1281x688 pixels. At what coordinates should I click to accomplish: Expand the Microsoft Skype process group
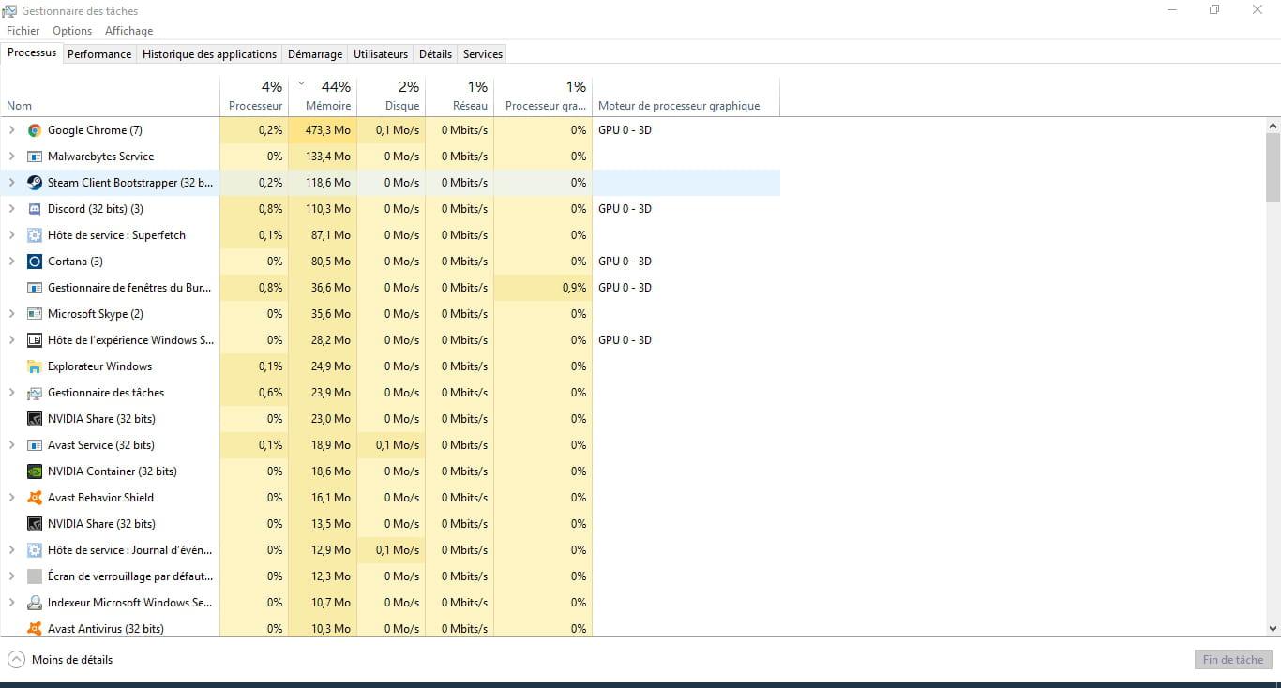point(11,314)
